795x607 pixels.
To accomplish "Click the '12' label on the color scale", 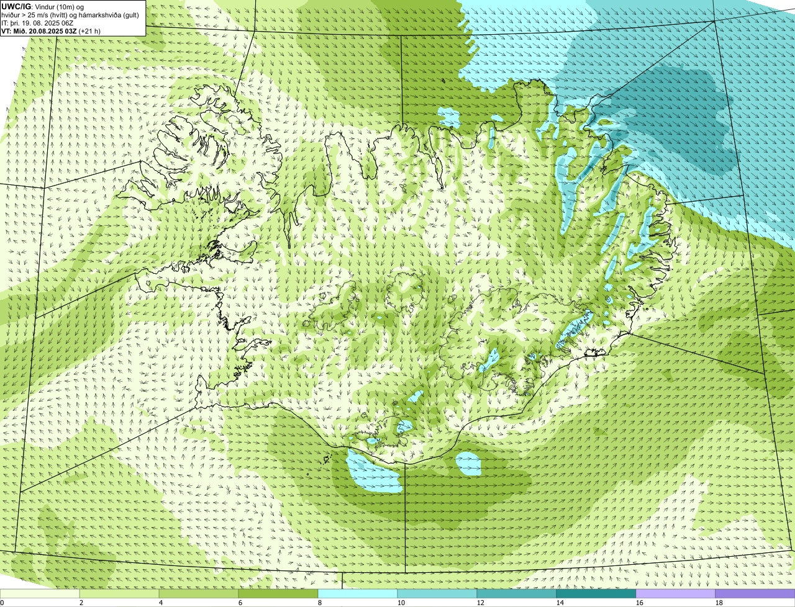I will coord(481,603).
